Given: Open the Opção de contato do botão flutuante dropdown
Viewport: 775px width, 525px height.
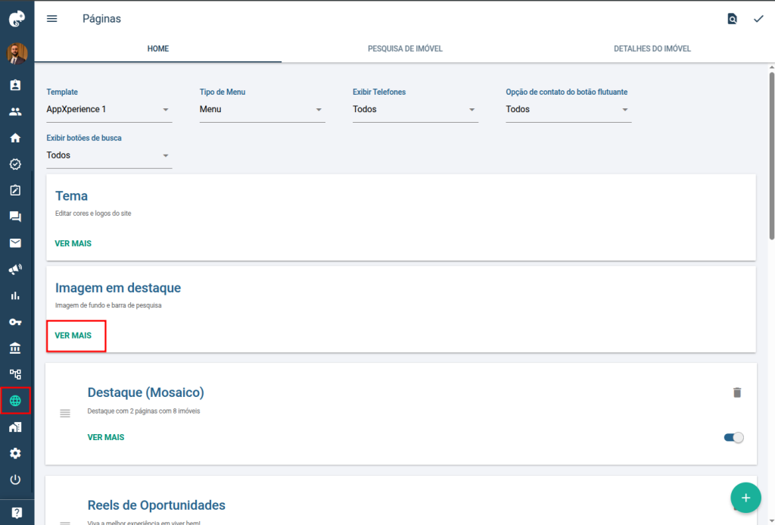Looking at the screenshot, I should pyautogui.click(x=568, y=109).
